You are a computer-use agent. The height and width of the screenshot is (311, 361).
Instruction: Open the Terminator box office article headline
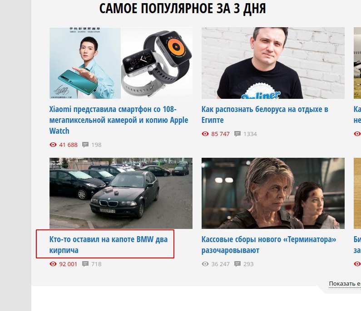[x=269, y=244]
